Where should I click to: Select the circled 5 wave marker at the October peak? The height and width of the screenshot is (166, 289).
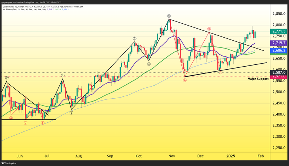(x=169, y=16)
